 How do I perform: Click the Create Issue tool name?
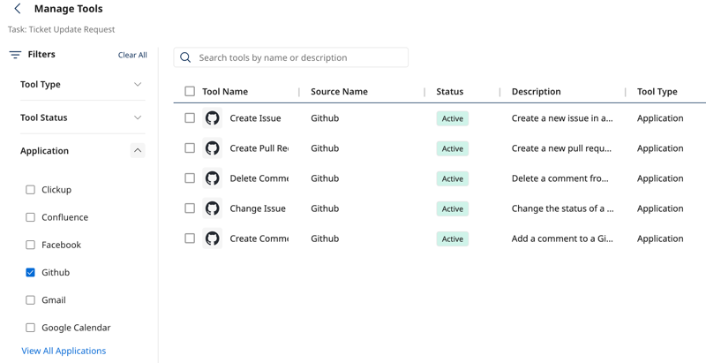(255, 118)
